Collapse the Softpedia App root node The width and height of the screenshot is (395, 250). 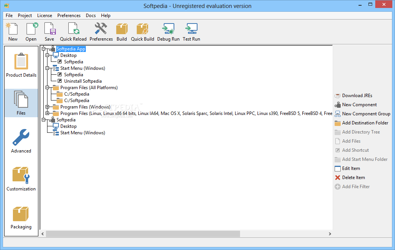click(43, 49)
